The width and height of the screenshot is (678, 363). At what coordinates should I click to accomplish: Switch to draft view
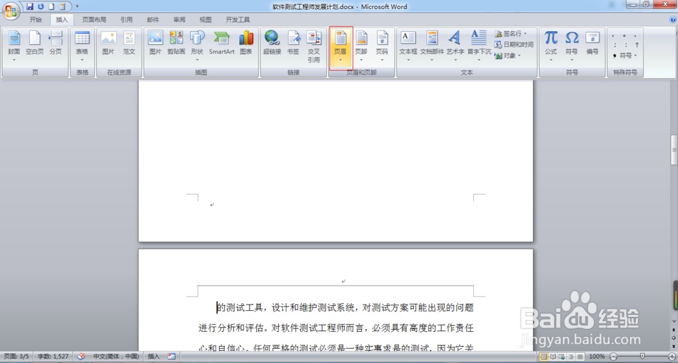pos(580,356)
